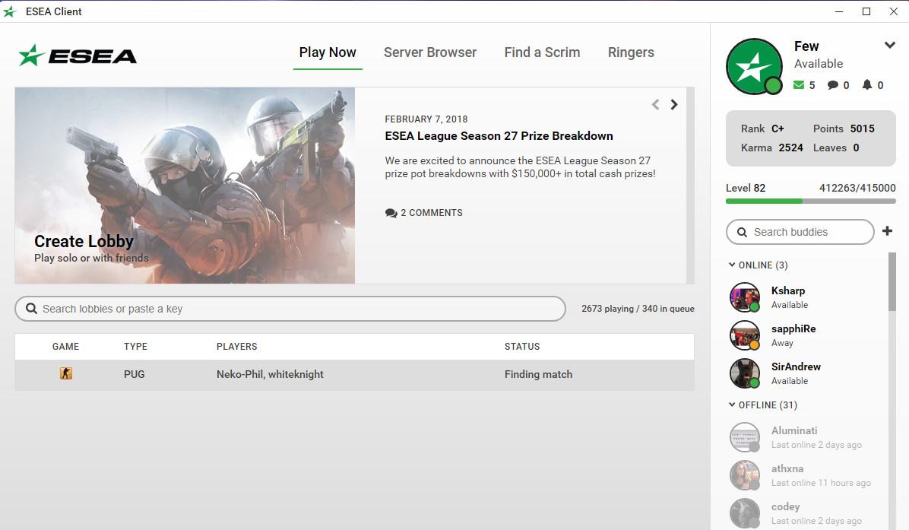Switch to the Server Browser tab
Image resolution: width=909 pixels, height=530 pixels.
(430, 52)
